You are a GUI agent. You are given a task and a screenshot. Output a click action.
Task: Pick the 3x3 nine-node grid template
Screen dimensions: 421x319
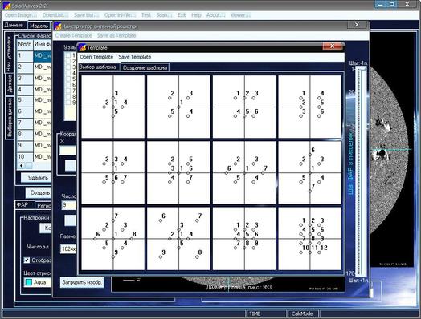[244, 238]
